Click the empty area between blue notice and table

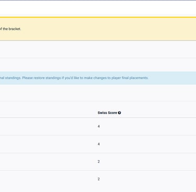coord(98,93)
